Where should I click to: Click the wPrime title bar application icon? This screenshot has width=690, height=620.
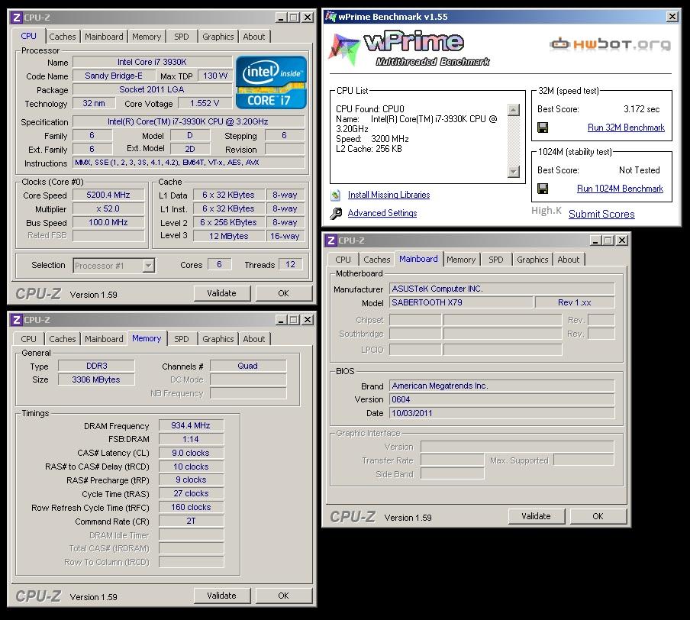point(330,17)
